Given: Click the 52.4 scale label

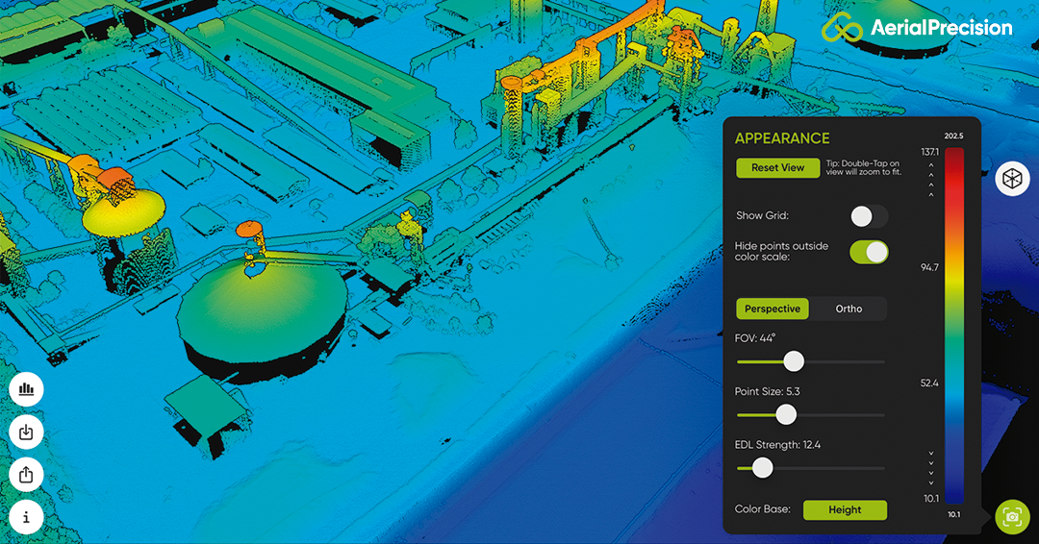Looking at the screenshot, I should (929, 383).
